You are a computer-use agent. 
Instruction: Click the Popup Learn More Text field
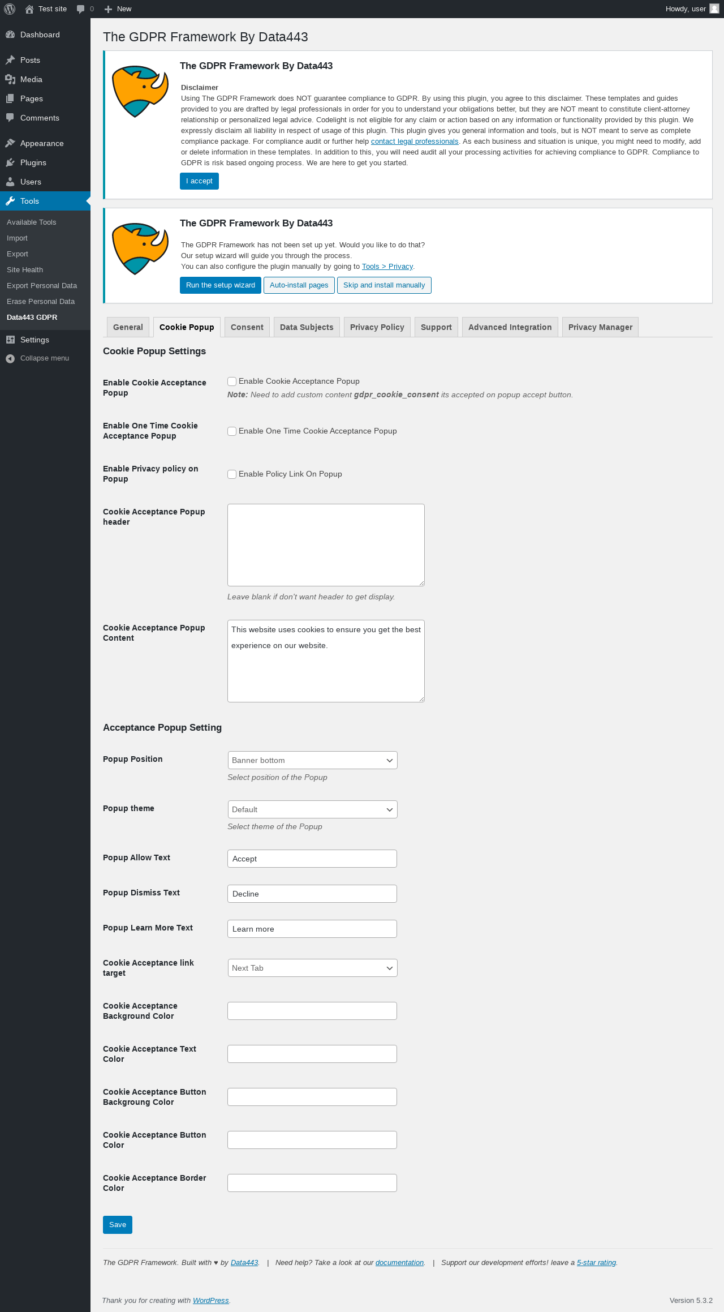(x=312, y=929)
